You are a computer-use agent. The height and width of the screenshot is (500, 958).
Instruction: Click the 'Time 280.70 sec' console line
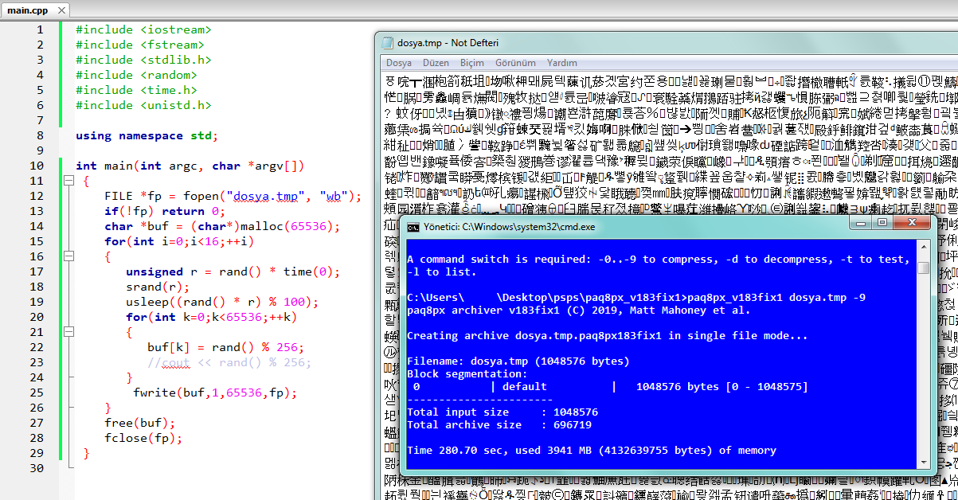[592, 450]
